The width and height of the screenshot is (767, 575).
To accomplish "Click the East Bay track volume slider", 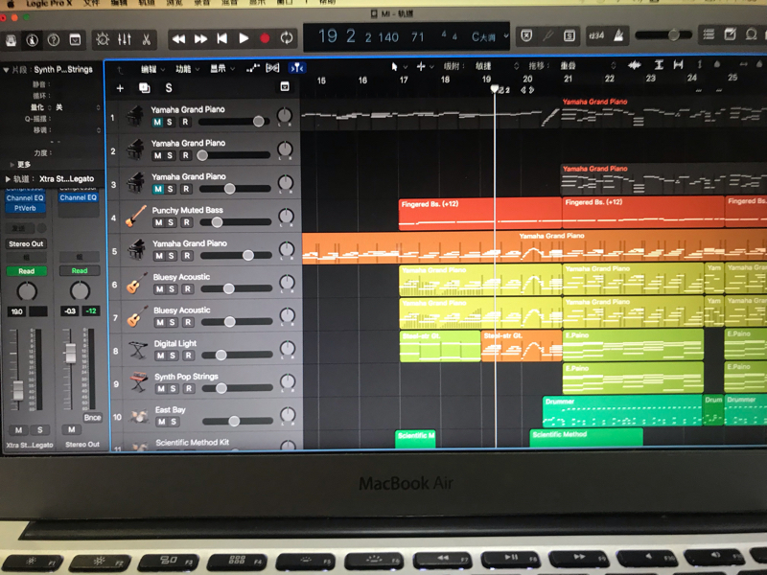I will 234,421.
